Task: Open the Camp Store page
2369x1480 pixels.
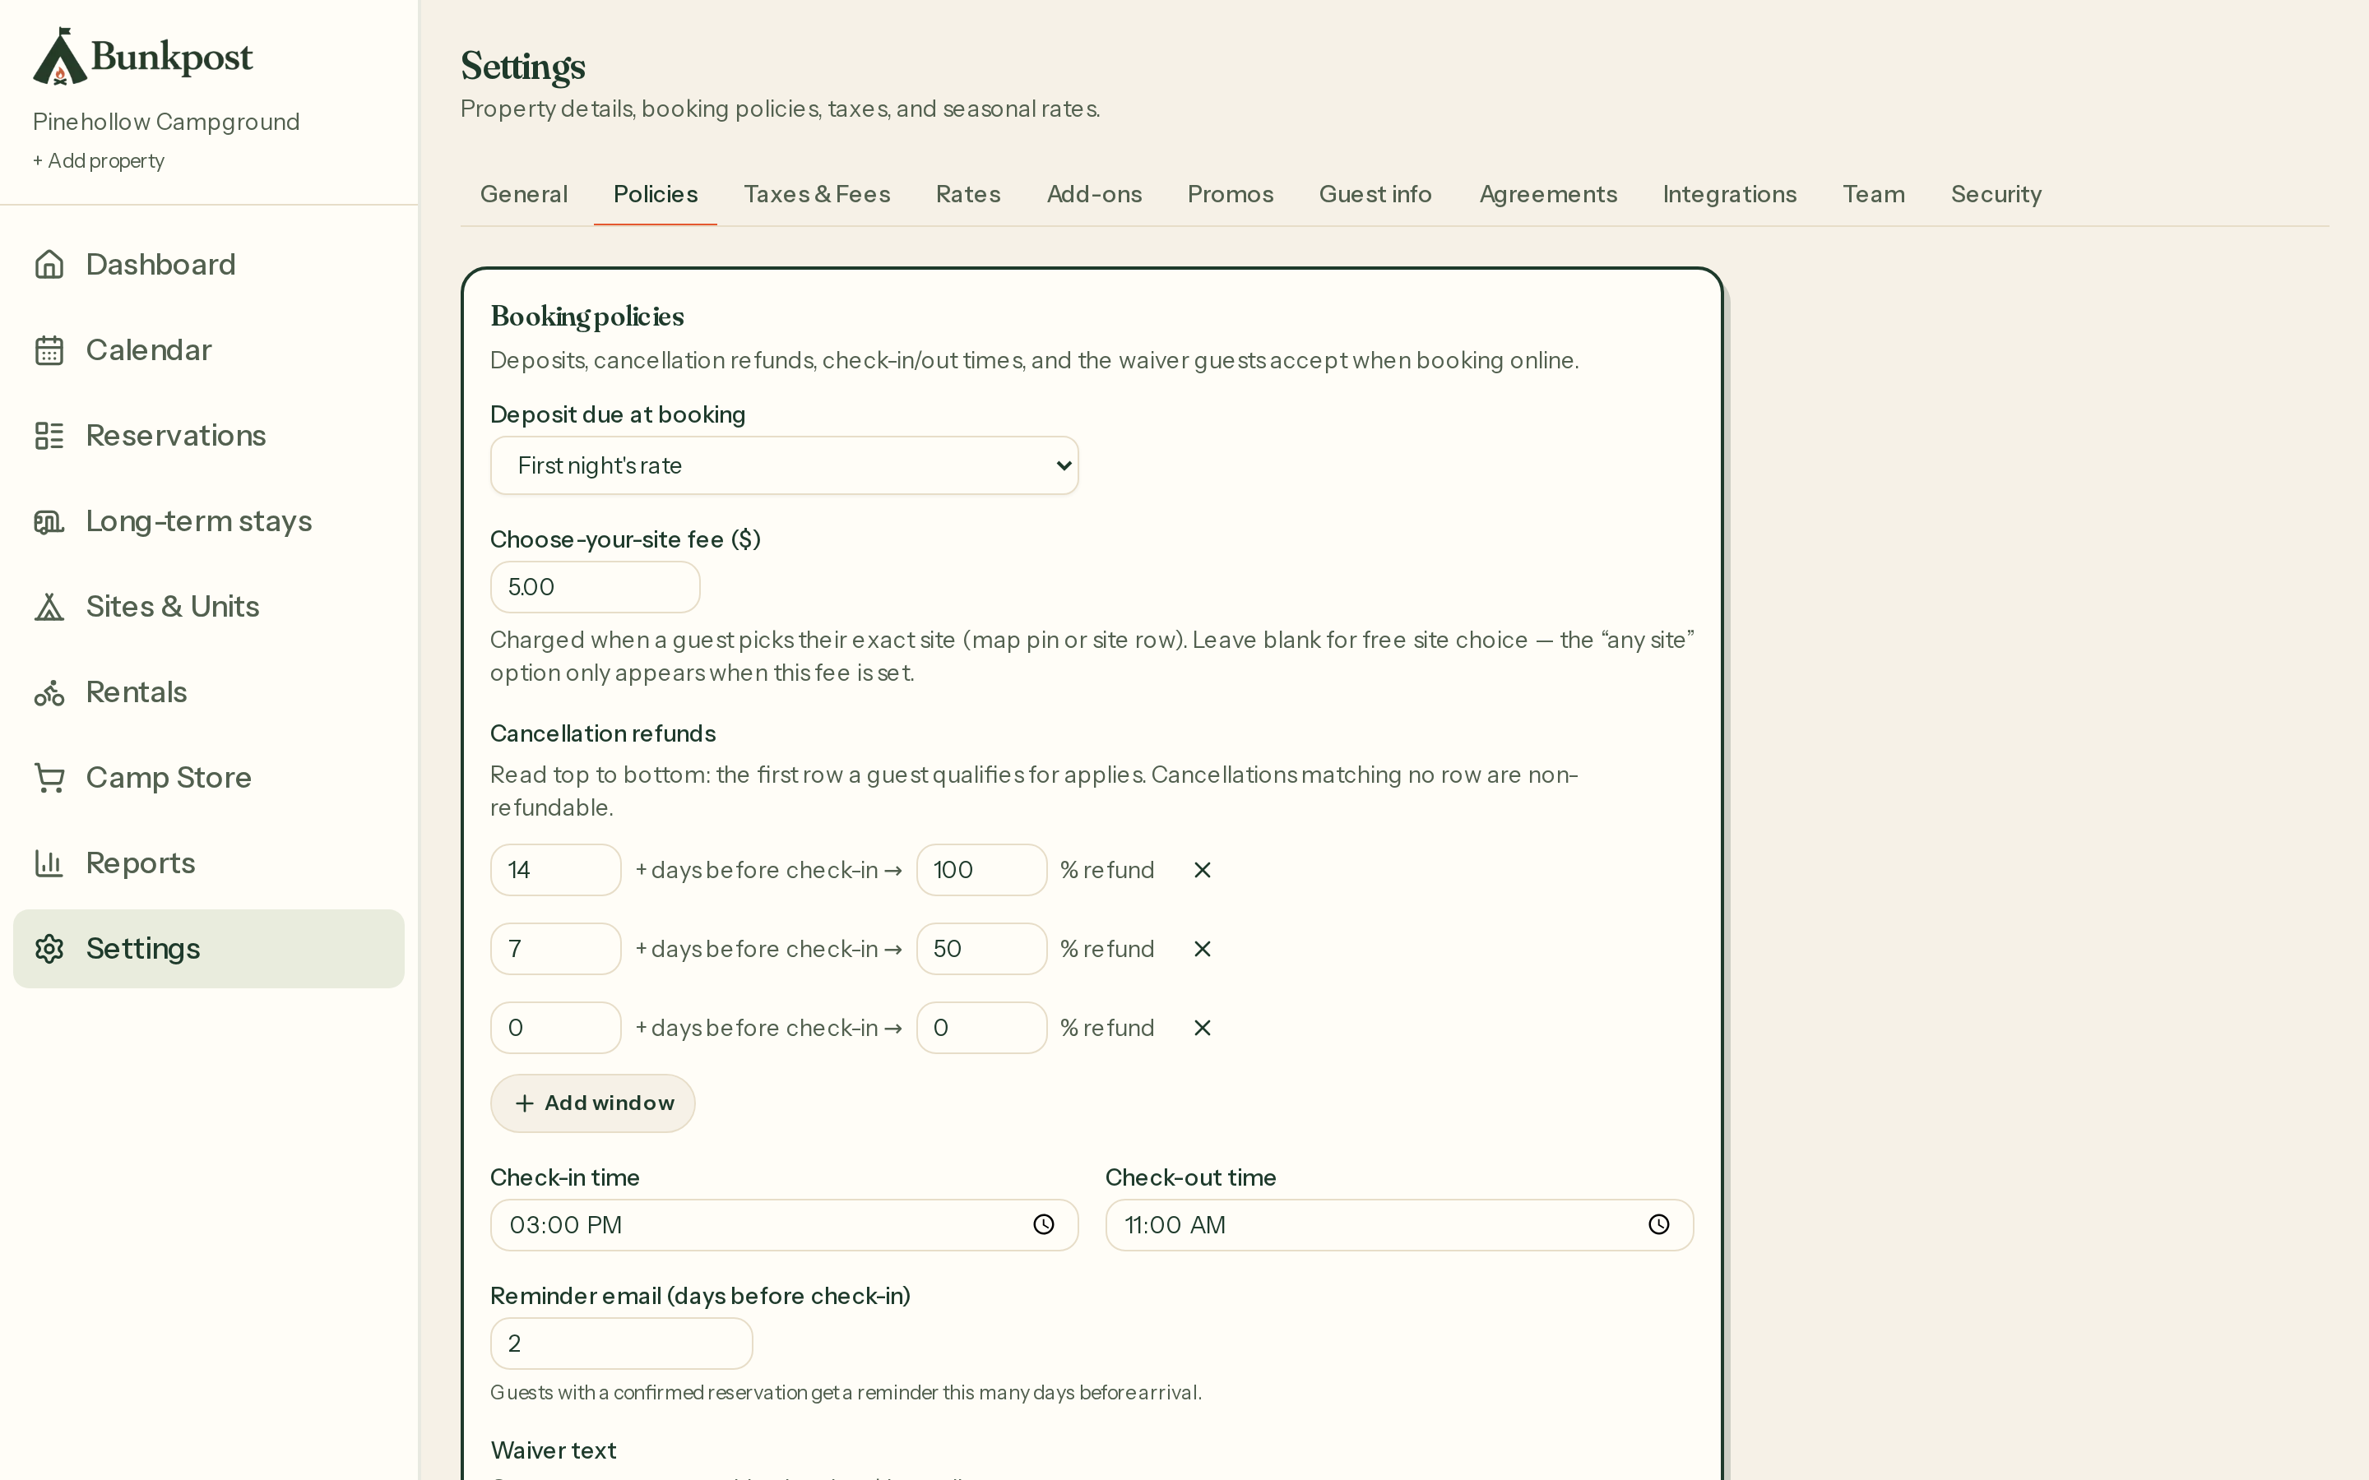Action: point(208,777)
